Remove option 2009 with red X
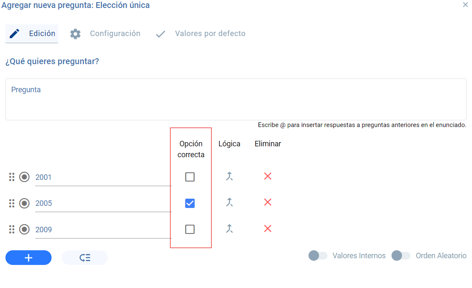The width and height of the screenshot is (472, 288). tap(267, 229)
